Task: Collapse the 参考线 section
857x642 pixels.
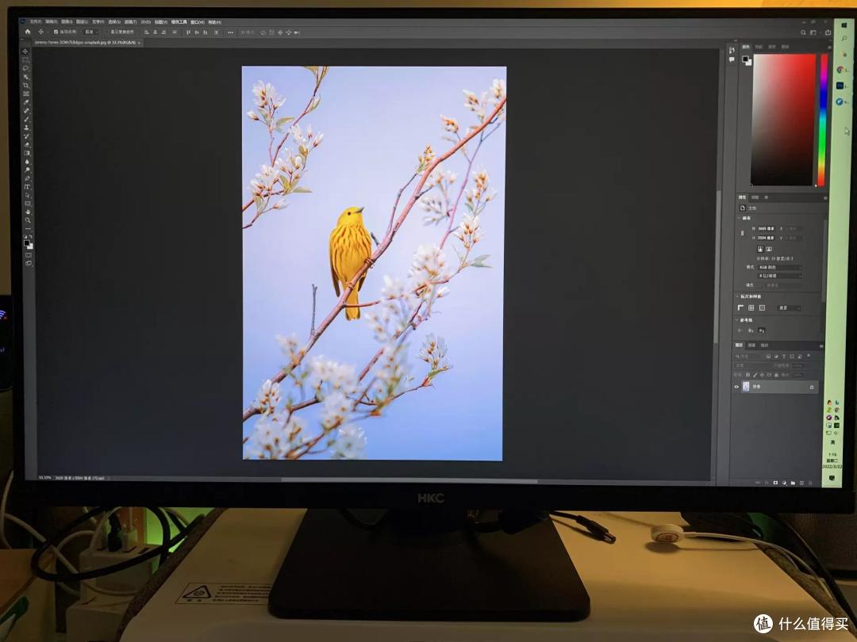Action: pos(736,320)
